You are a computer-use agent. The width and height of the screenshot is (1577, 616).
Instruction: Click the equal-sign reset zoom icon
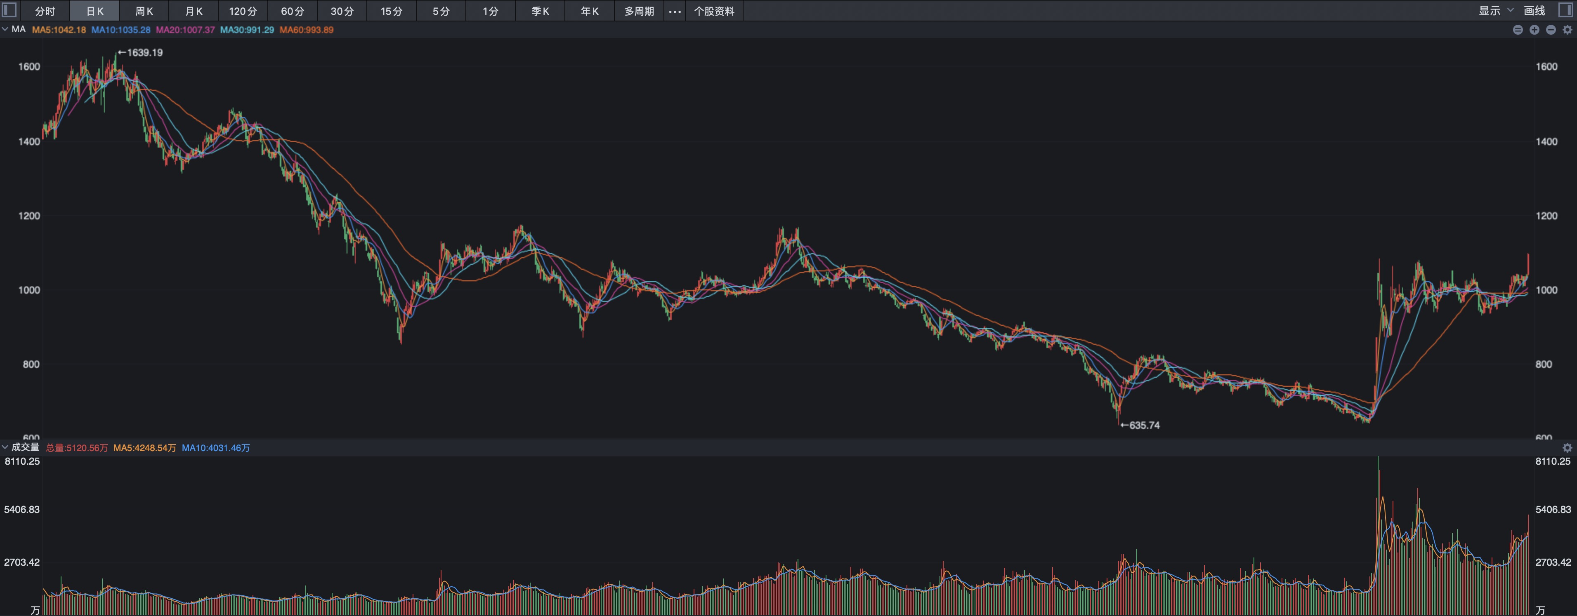tap(1518, 30)
